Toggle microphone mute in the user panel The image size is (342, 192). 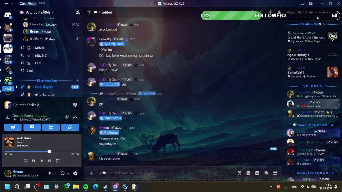(50, 173)
